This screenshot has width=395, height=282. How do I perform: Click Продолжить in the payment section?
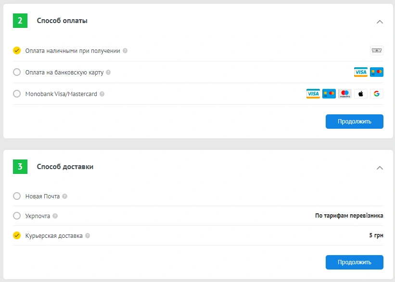pos(354,122)
